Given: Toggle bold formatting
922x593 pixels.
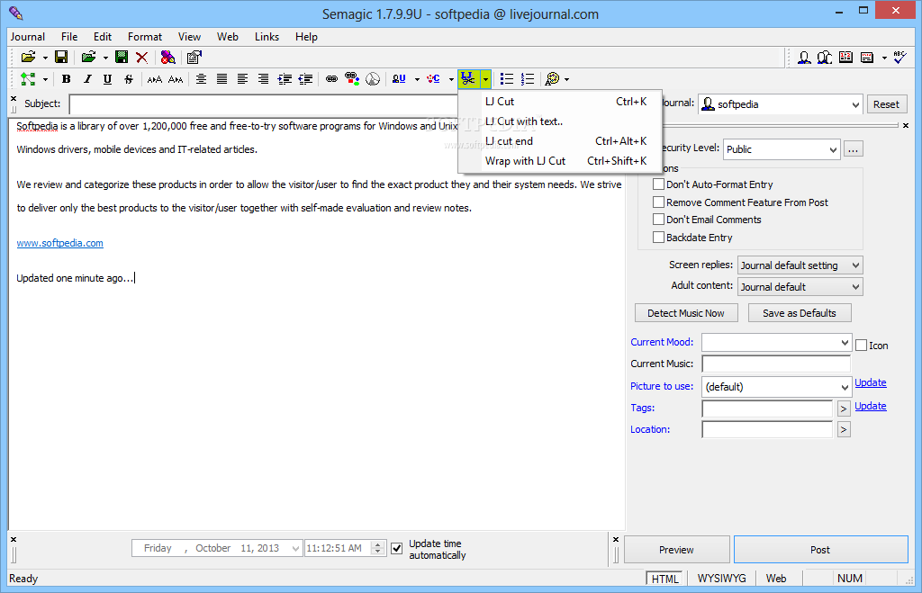Looking at the screenshot, I should pyautogui.click(x=67, y=79).
